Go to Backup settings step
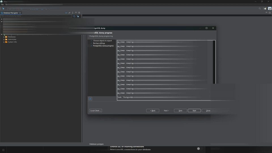 99,43
